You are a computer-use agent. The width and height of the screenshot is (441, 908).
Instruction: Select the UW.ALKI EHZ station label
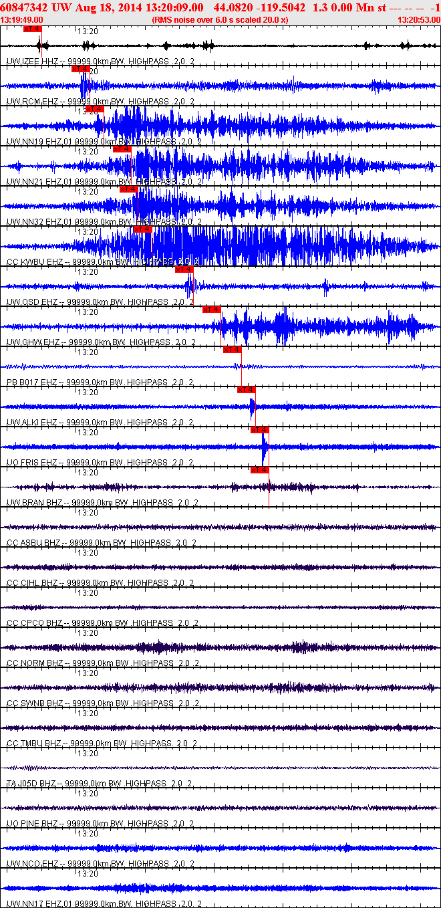click(x=33, y=422)
